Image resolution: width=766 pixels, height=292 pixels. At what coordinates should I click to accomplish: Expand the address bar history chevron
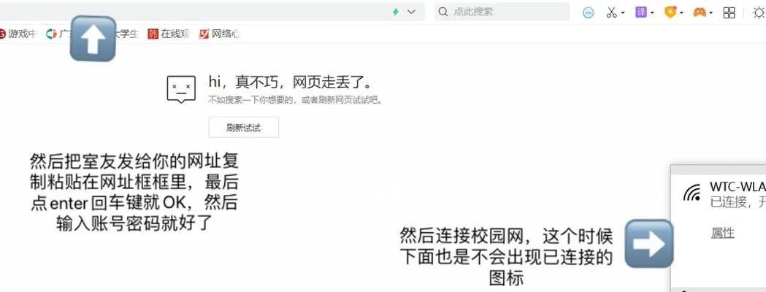click(411, 12)
